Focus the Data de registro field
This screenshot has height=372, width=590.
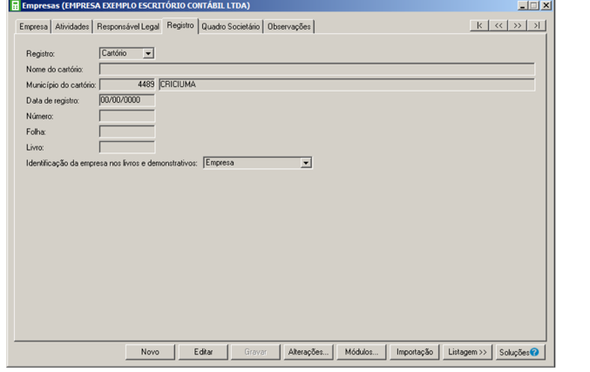127,100
